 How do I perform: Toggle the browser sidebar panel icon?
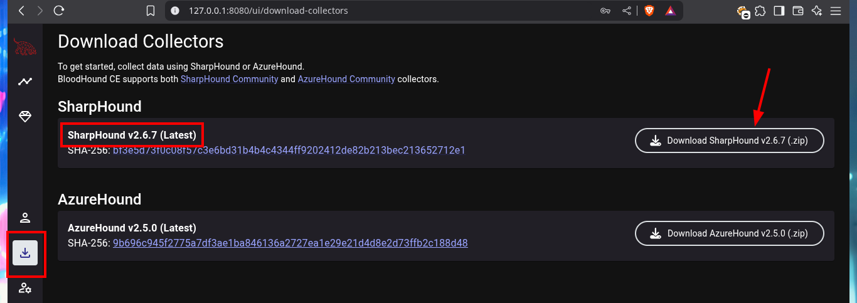click(x=779, y=11)
